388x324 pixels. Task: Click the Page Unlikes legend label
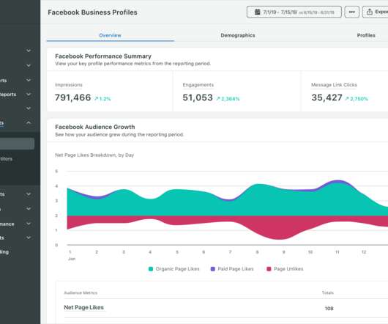(x=288, y=269)
